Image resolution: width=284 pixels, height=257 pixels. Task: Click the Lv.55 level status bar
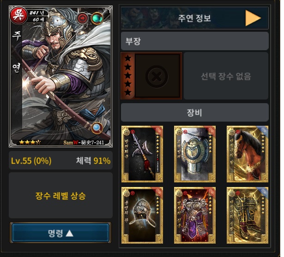point(60,160)
